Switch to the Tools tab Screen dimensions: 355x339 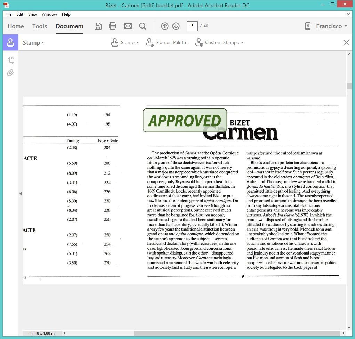pyautogui.click(x=39, y=26)
